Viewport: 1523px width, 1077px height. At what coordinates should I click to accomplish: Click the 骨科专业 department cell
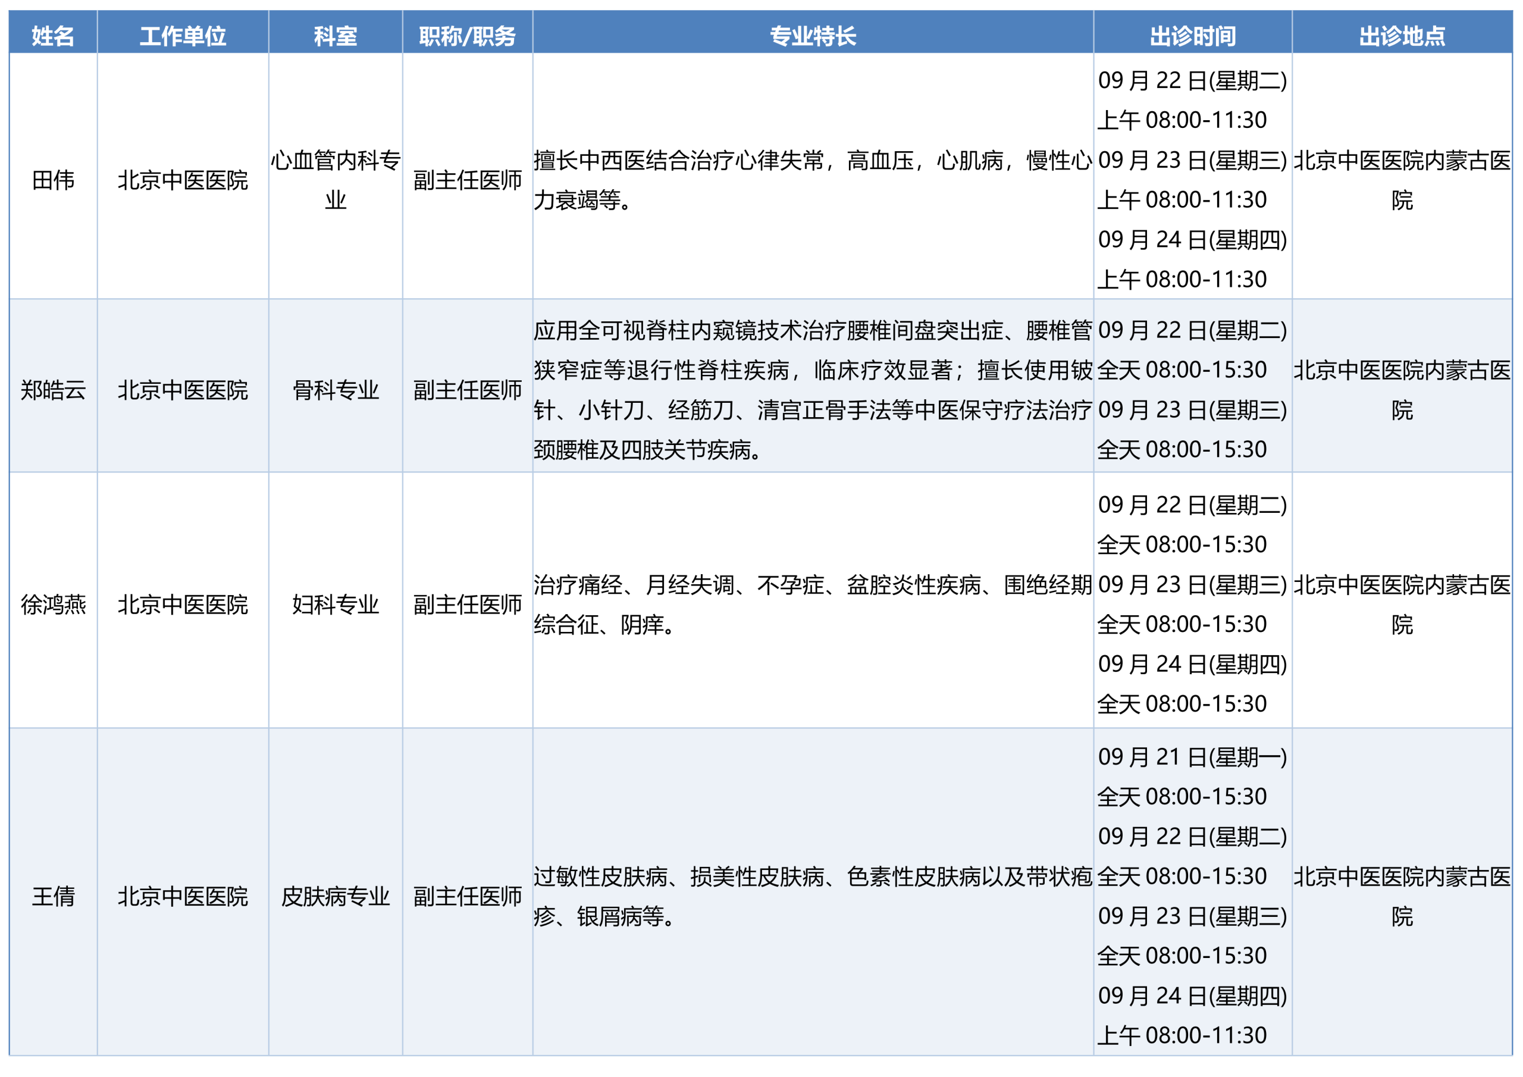click(x=336, y=390)
